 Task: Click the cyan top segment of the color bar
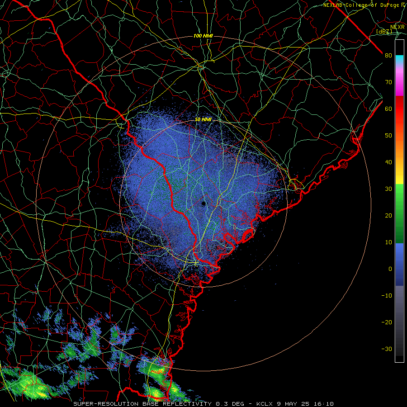coord(399,60)
